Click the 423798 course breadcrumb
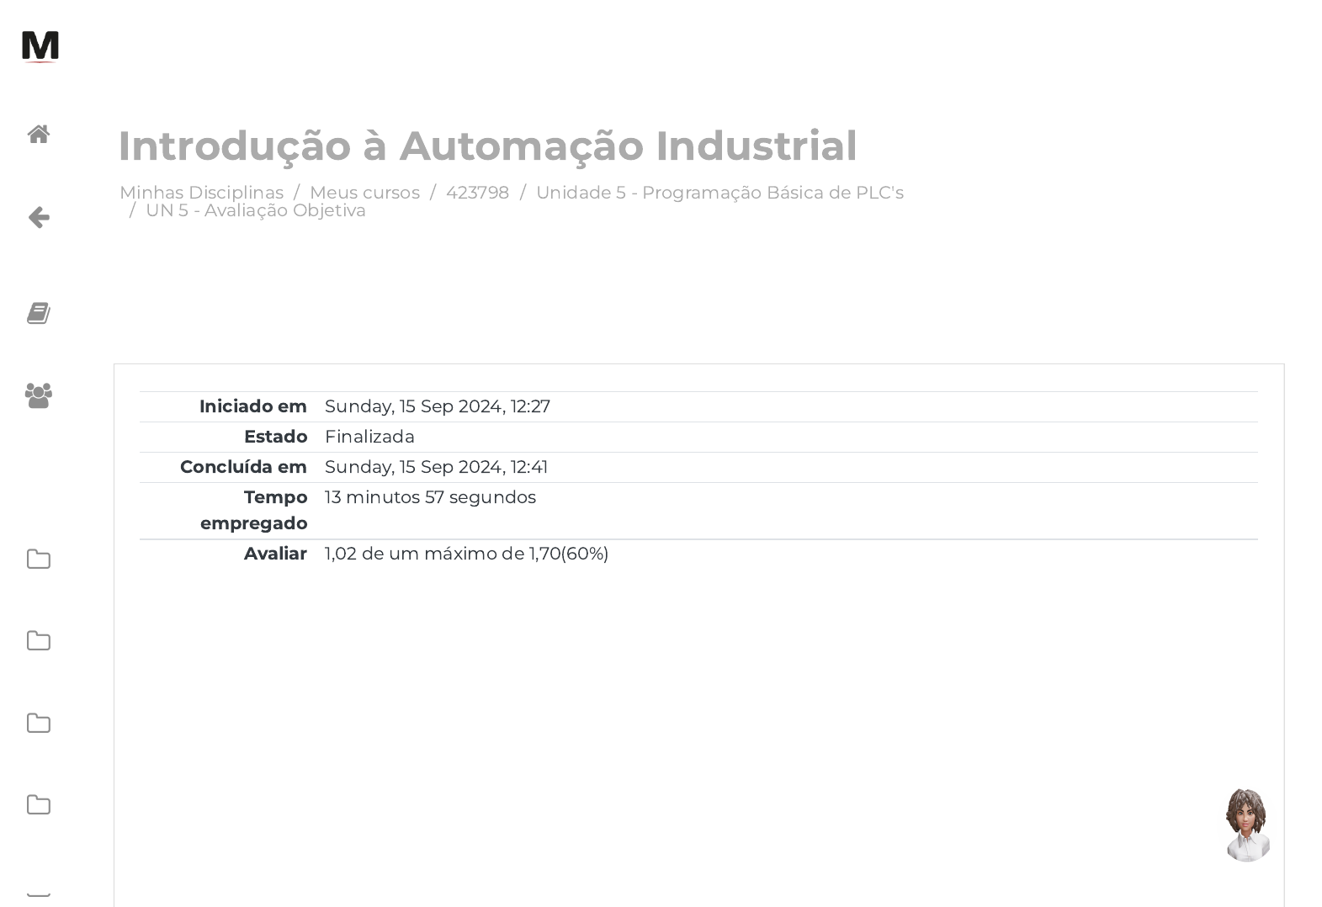Screen dimensions: 1322x907 pyautogui.click(x=477, y=193)
